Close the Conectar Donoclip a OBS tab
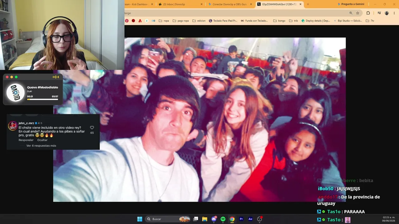The height and width of the screenshot is (224, 399). (251, 4)
